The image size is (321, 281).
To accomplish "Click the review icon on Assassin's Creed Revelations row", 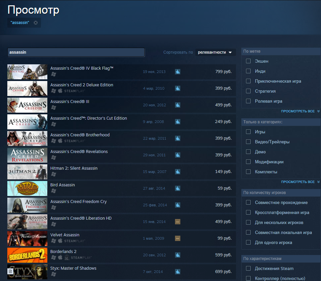I will (177, 155).
